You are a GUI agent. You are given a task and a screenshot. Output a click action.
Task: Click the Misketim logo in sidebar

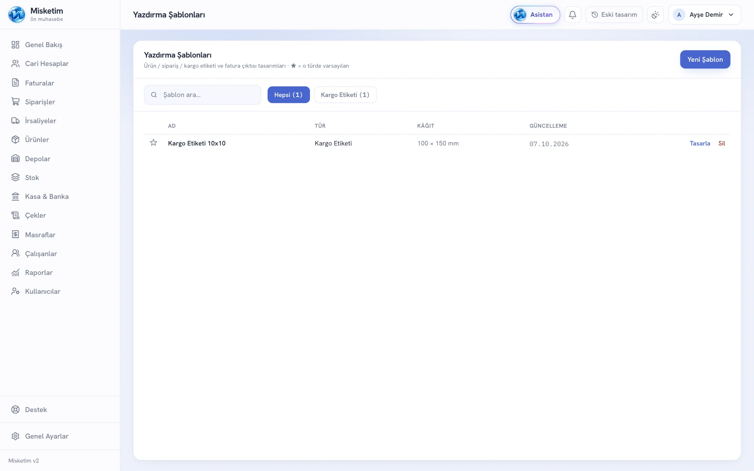(17, 15)
